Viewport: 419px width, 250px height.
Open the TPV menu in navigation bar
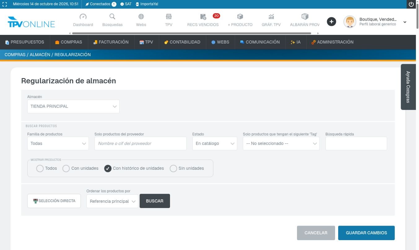(146, 42)
